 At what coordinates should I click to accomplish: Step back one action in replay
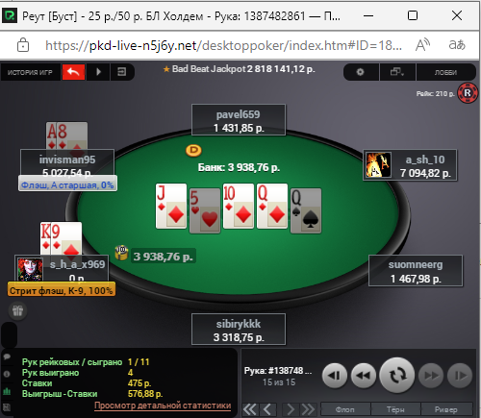click(x=335, y=375)
